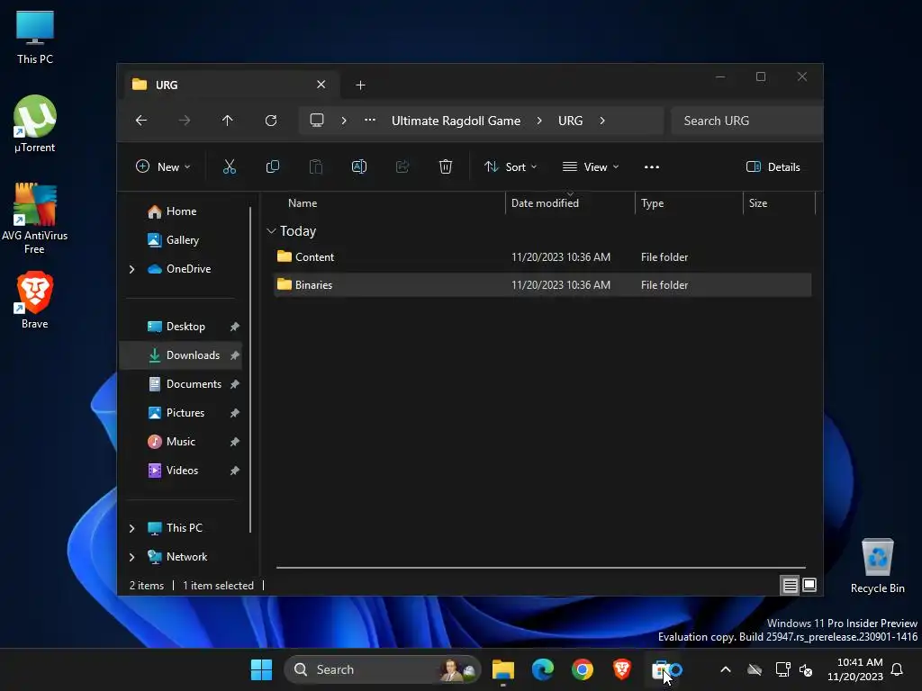Image resolution: width=922 pixels, height=691 pixels.
Task: Unpin Pictures from quick access
Action: [x=235, y=413]
